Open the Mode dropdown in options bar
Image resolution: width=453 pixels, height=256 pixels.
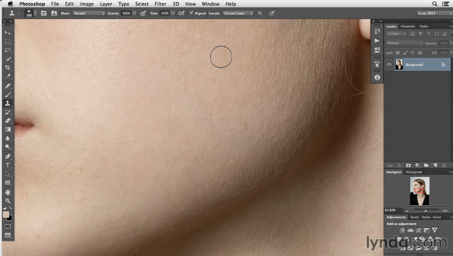click(89, 14)
